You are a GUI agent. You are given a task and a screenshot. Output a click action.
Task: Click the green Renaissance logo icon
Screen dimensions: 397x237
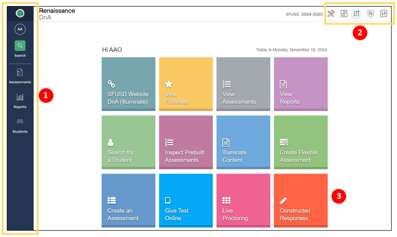click(20, 13)
